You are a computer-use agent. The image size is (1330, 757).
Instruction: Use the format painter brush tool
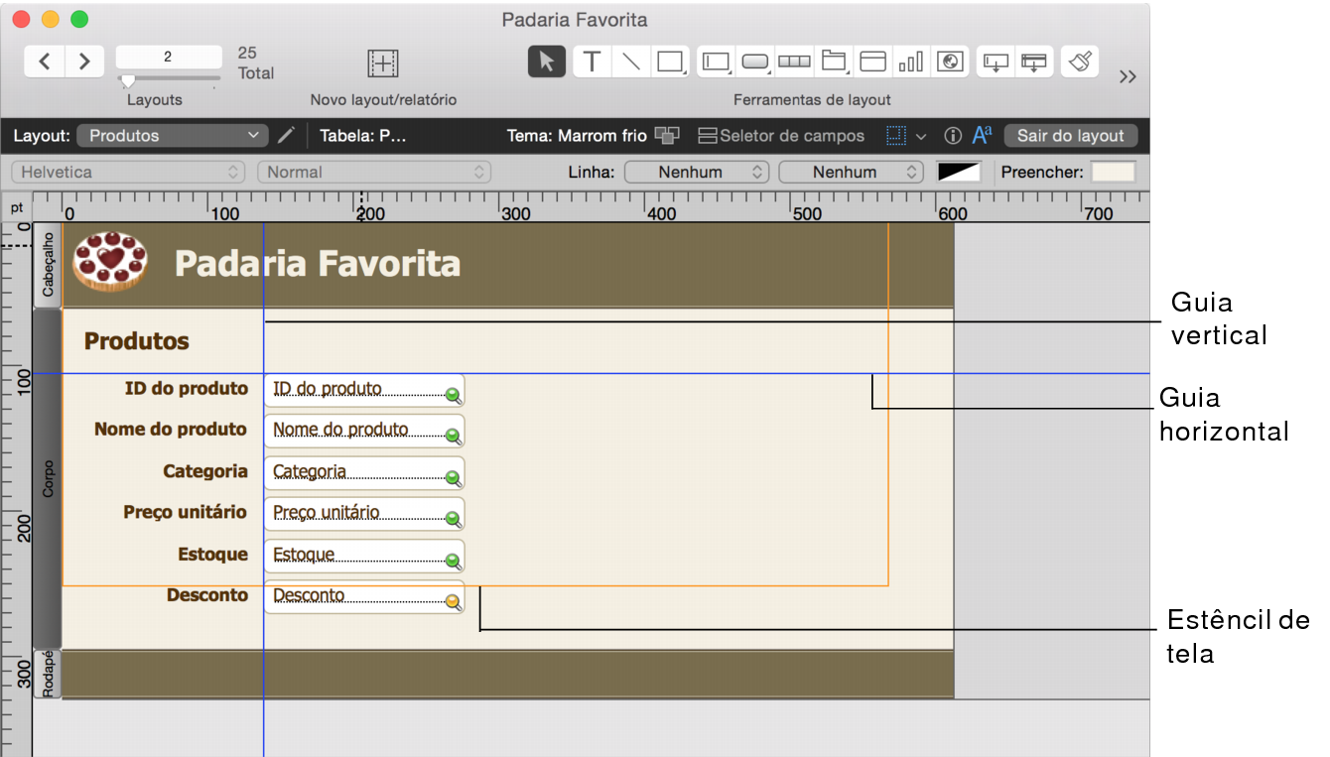[x=1079, y=61]
